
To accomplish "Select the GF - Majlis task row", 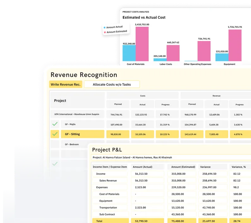I will pos(83,124).
